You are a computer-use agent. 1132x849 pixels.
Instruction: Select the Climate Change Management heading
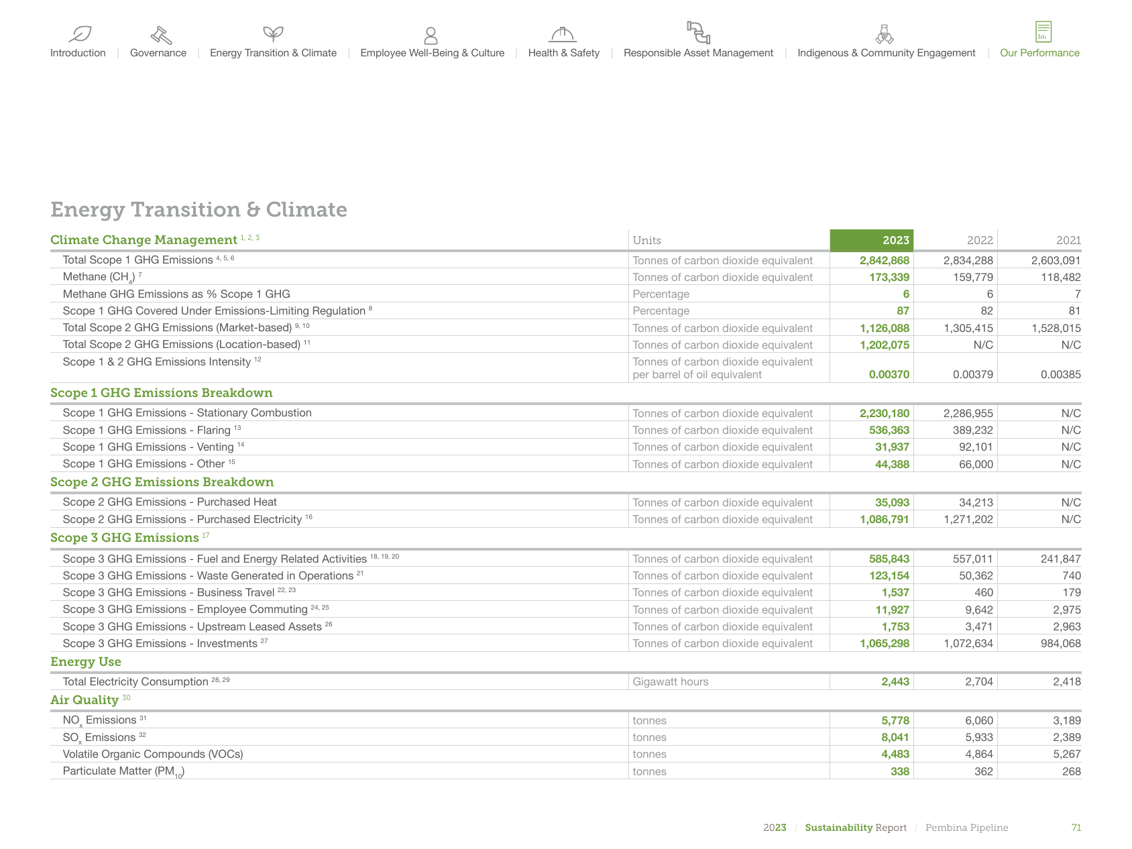(144, 240)
